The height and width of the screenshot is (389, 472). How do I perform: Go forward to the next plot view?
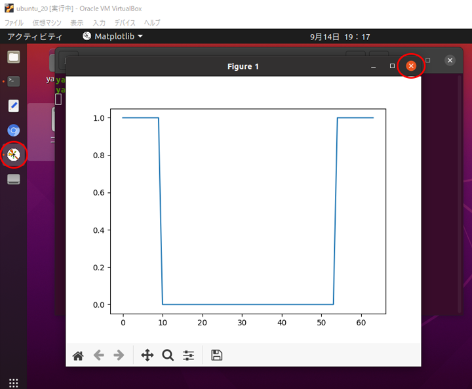coord(119,356)
